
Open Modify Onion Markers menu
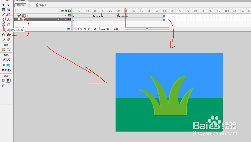[89, 29]
